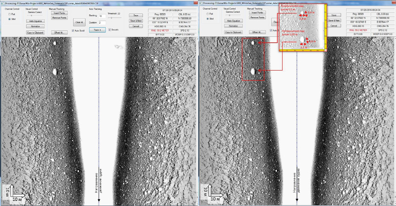Click Remove Points in the right window

[257, 17]
